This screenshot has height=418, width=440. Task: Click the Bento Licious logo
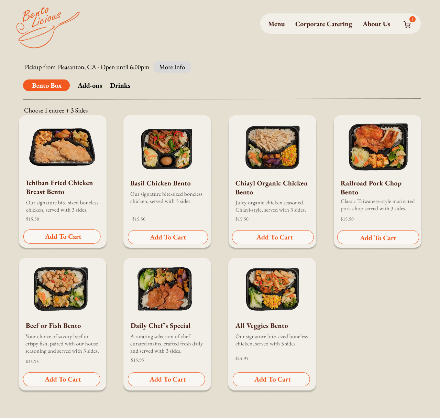(48, 28)
